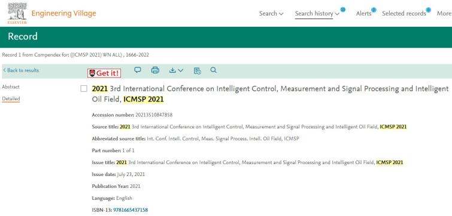Open download options chevron
The width and height of the screenshot is (452, 216).
(x=180, y=70)
